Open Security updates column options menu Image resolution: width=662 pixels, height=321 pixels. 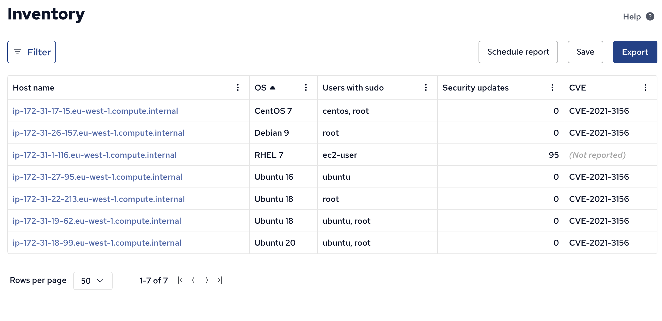552,88
